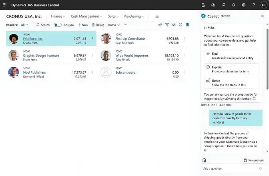Click the document report icon in top bar

[x=203, y=5]
